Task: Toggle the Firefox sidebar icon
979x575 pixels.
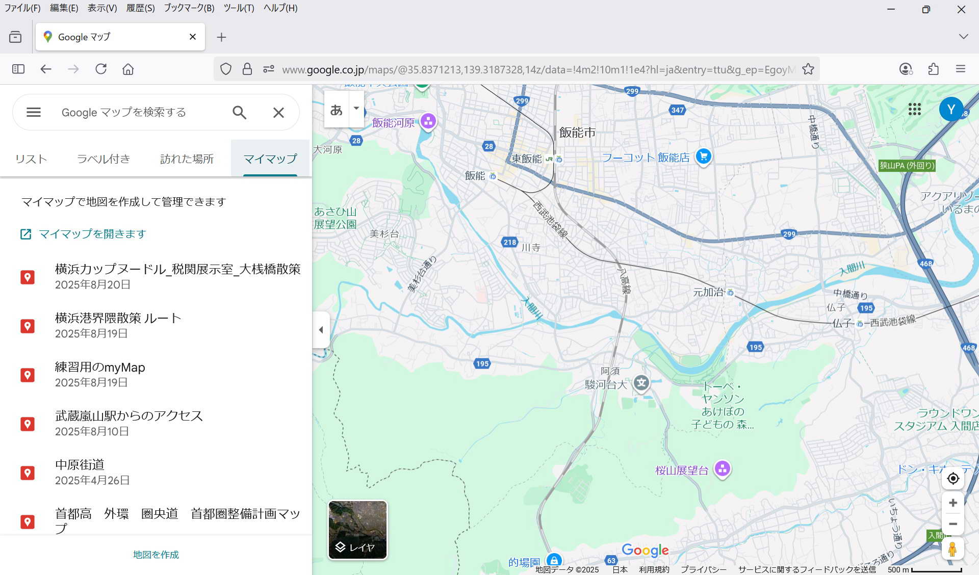Action: click(x=18, y=69)
